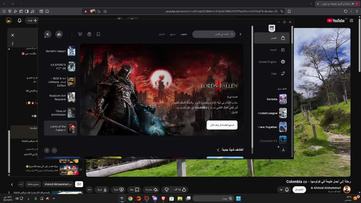This screenshot has height=203, width=361.
Task: Open the K profile avatar menu
Action: pyautogui.click(x=47, y=34)
